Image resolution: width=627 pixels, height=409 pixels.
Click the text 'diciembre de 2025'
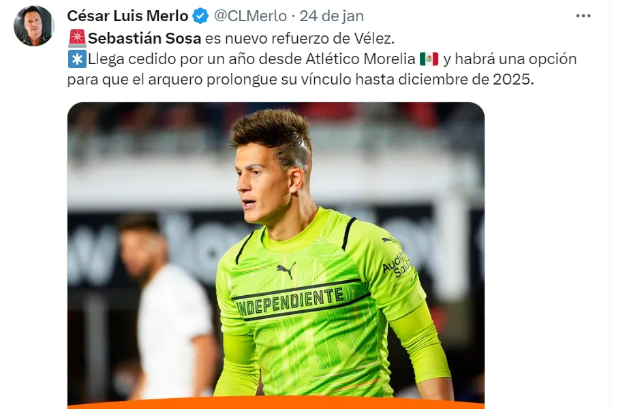click(465, 80)
